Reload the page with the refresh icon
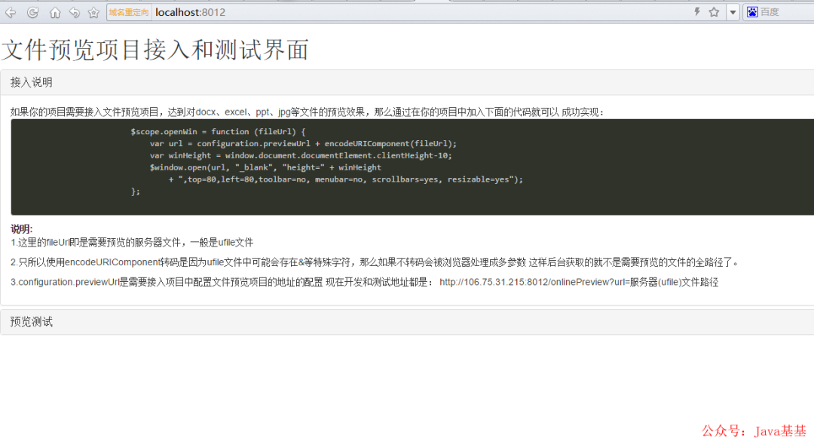 (32, 13)
